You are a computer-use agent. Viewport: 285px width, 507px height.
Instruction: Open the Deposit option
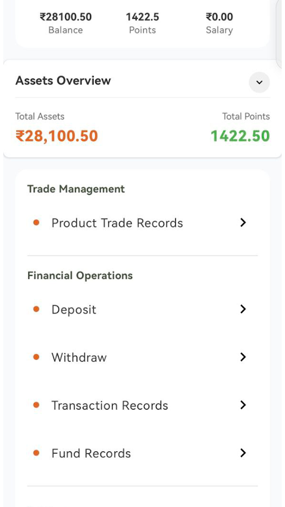point(142,310)
